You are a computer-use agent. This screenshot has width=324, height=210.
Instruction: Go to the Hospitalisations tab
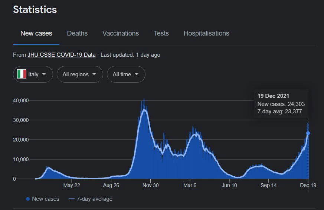[x=206, y=33]
